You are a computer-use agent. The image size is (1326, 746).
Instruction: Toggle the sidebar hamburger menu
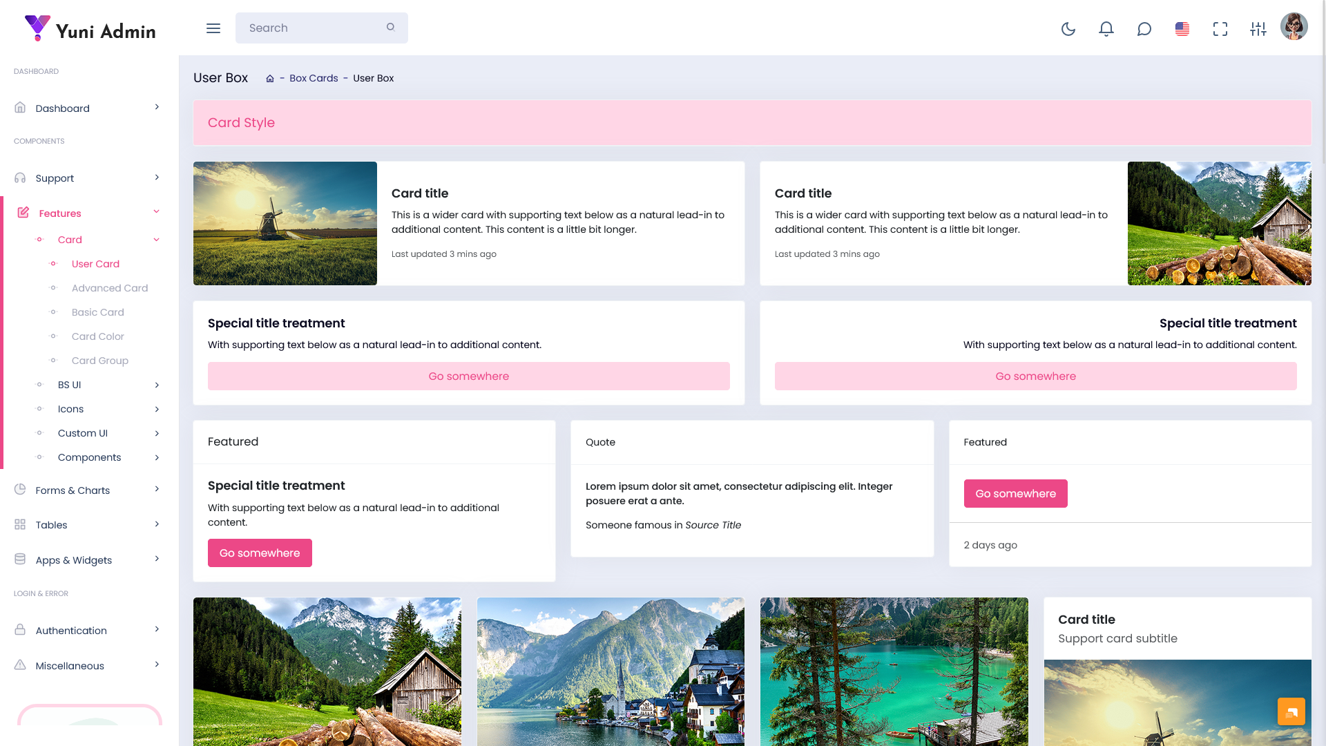click(213, 28)
